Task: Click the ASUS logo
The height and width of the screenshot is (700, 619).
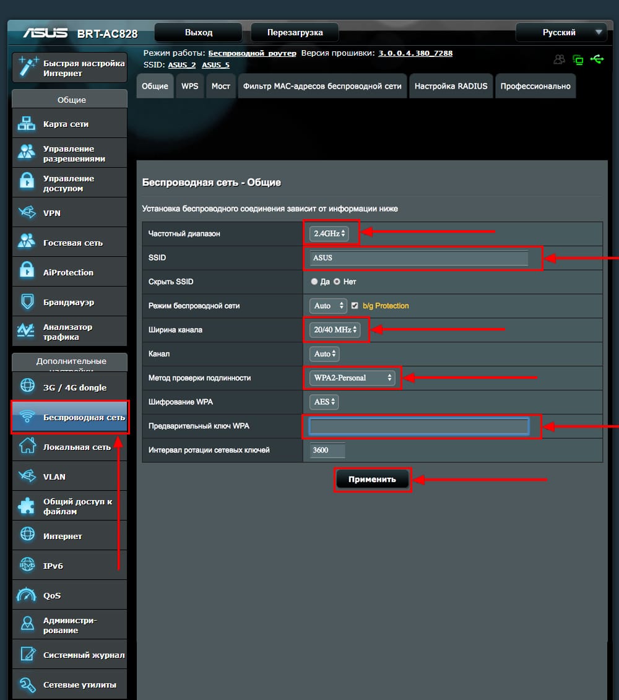Action: pyautogui.click(x=46, y=33)
